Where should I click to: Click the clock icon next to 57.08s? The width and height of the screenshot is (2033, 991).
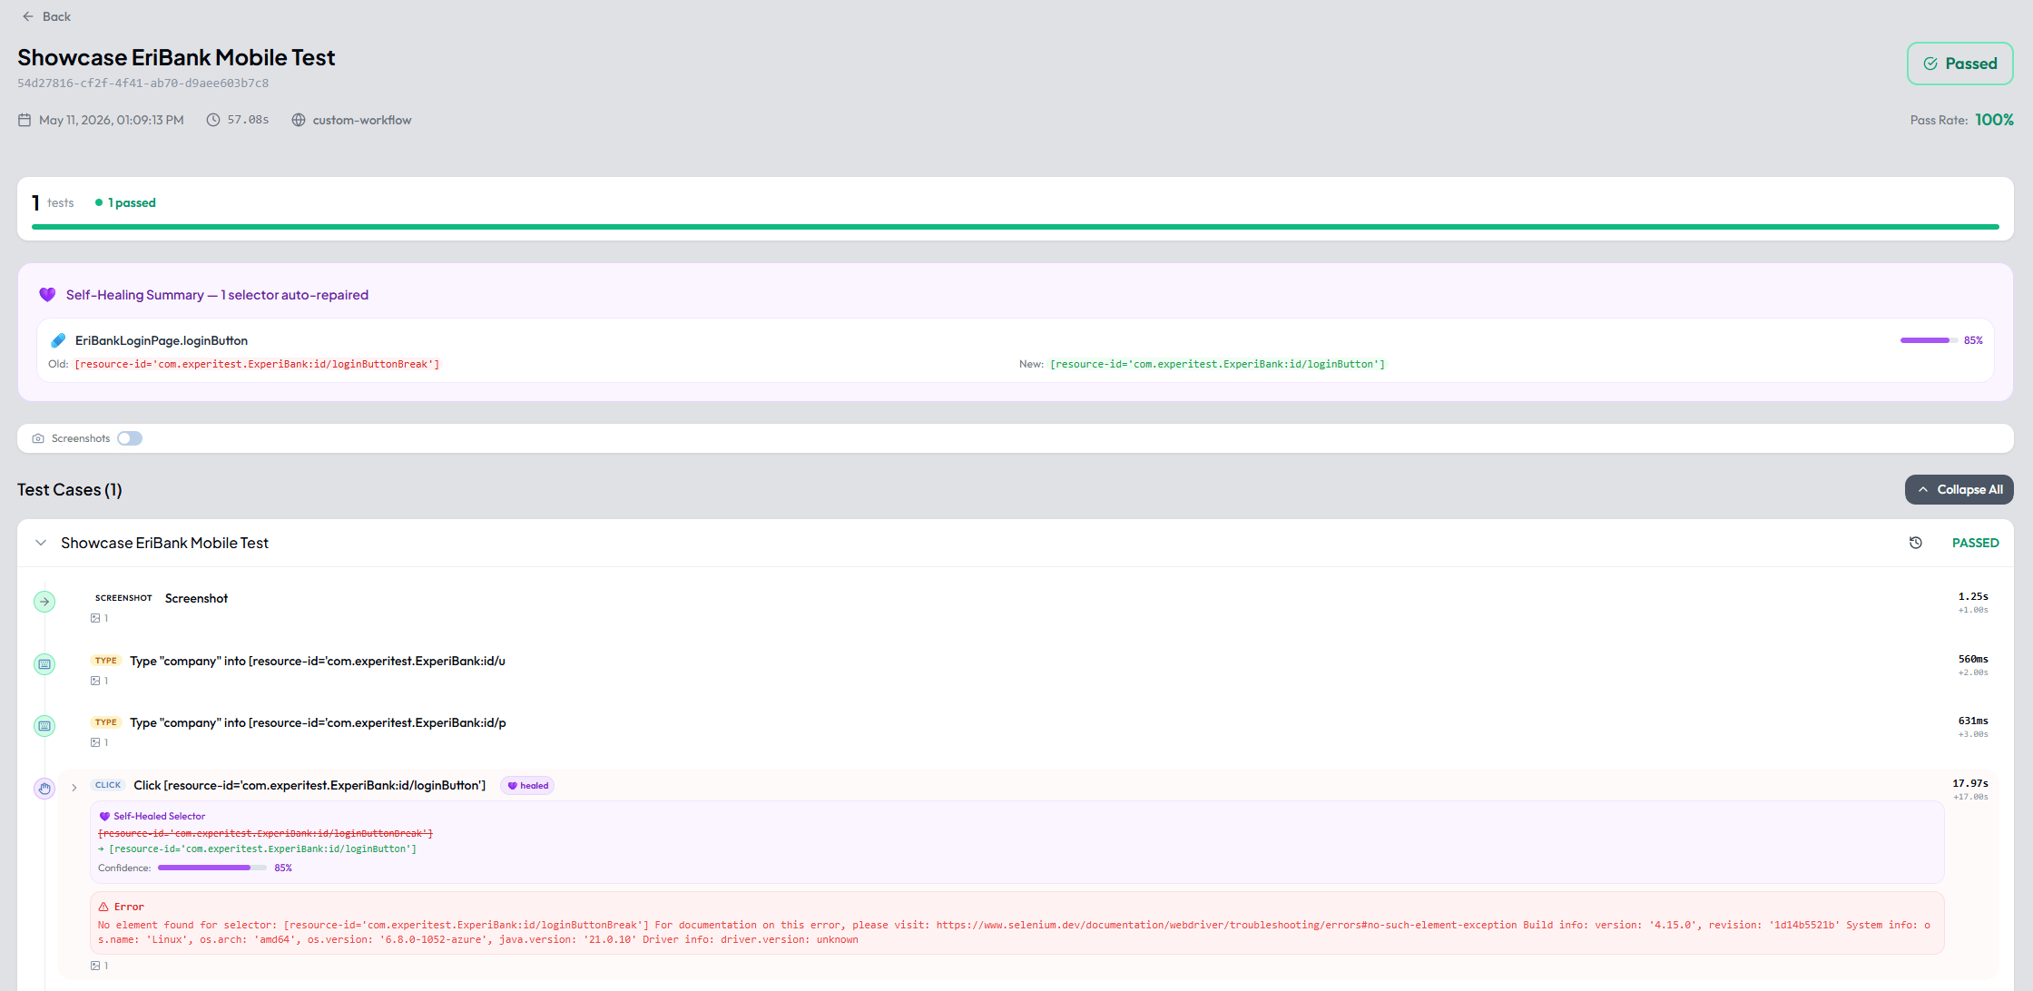pyautogui.click(x=213, y=120)
